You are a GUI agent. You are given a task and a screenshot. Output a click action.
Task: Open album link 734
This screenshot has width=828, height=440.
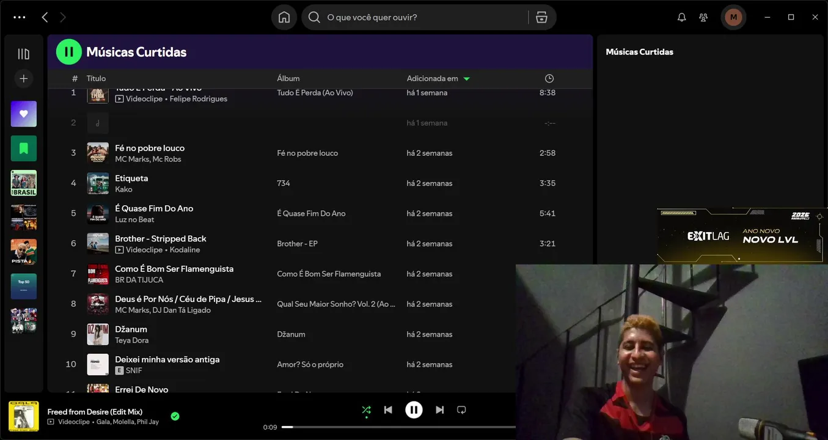click(284, 183)
